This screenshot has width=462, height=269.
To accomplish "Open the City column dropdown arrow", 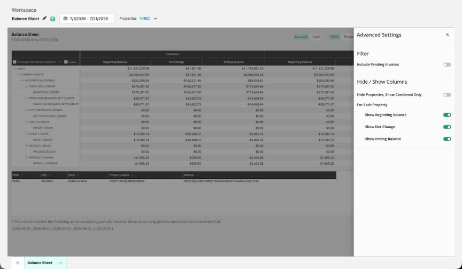I will tap(50, 175).
